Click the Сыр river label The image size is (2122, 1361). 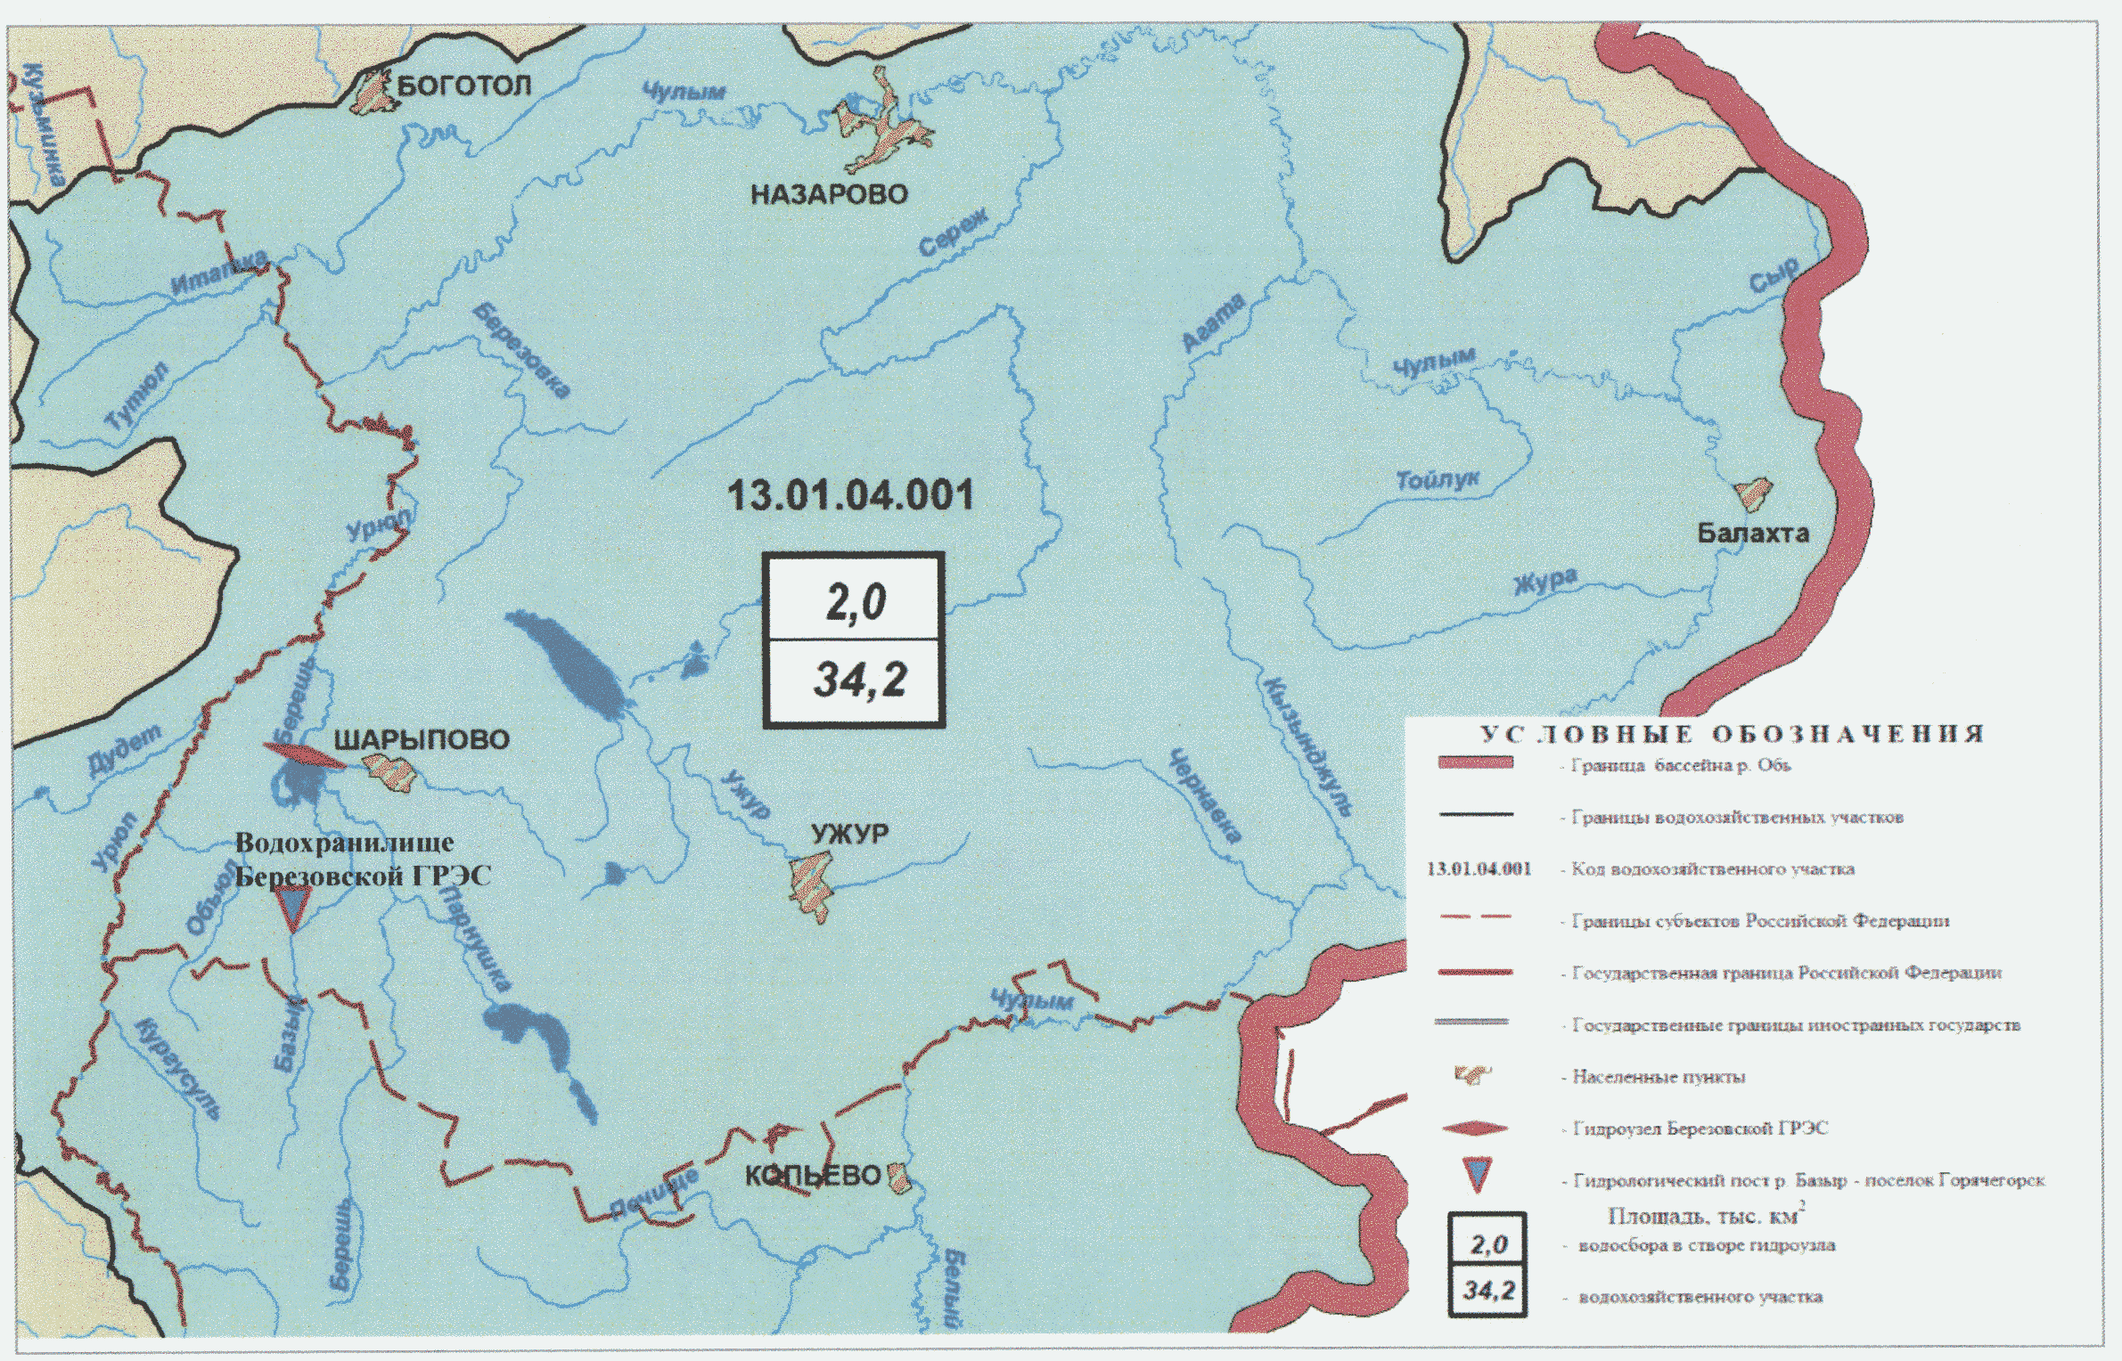1774,276
